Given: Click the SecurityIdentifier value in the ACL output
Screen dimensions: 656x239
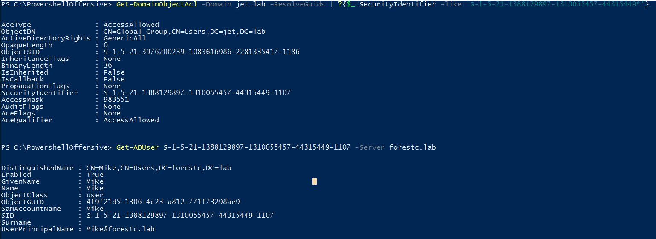Looking at the screenshot, I should pos(197,93).
